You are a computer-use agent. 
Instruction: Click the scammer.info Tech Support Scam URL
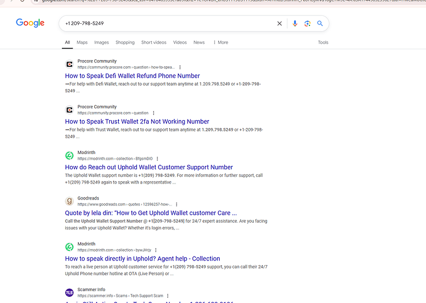120,296
